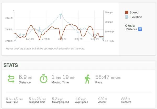The width and height of the screenshot is (157, 109).
Task: Click the 4.97 mi x-axis label
Action: [78, 39]
